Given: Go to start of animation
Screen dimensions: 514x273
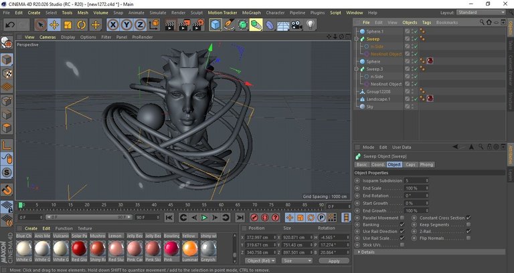Looking at the screenshot, I should tap(169, 218).
